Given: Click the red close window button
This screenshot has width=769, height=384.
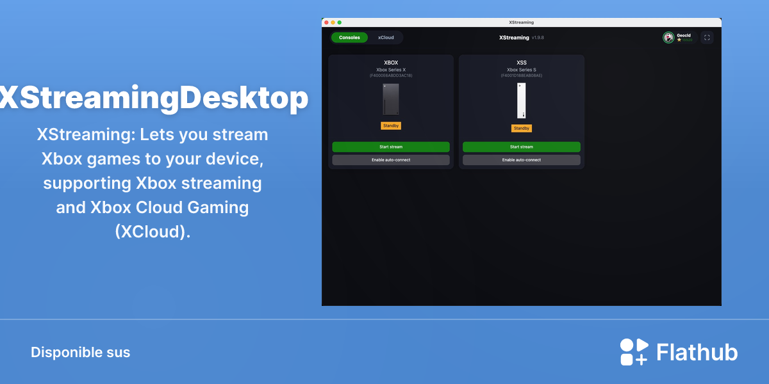Looking at the screenshot, I should click(326, 22).
